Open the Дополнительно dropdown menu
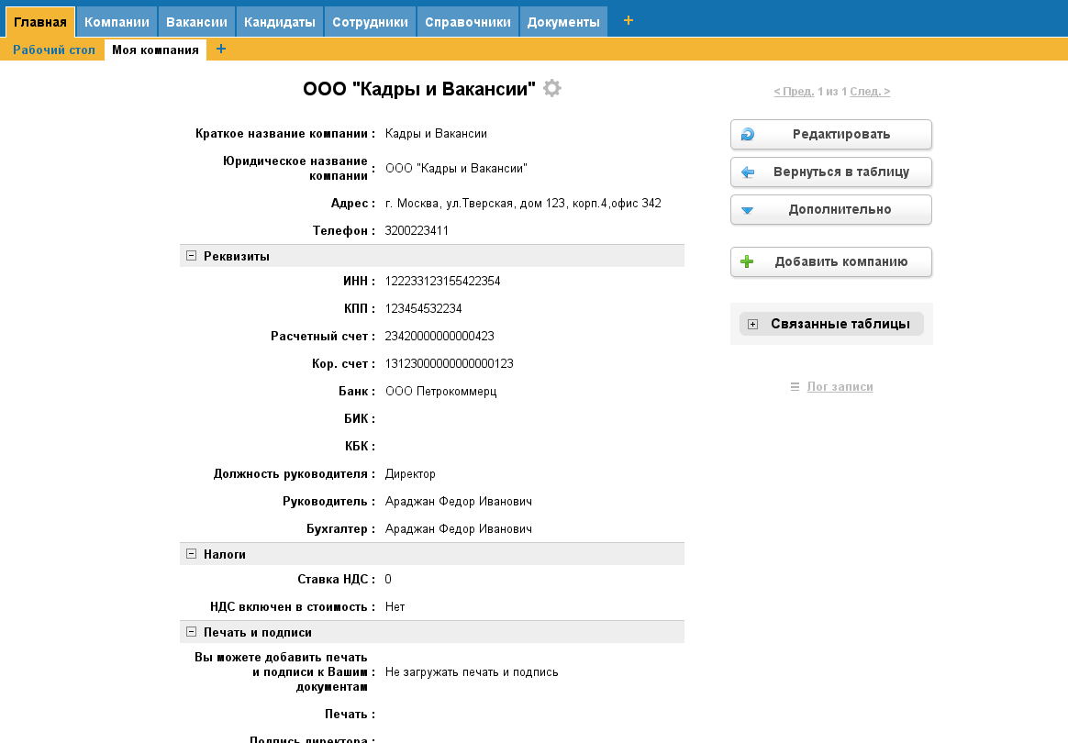This screenshot has width=1068, height=743. coord(831,210)
